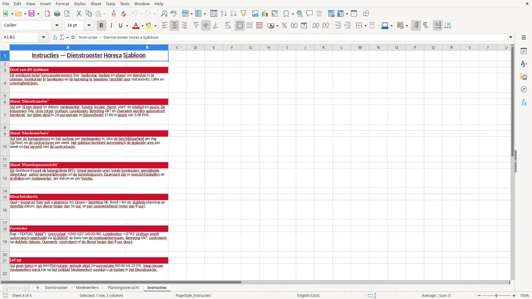The image size is (532, 299).
Task: Open the sidebar Navigator compass icon
Action: coord(524,89)
